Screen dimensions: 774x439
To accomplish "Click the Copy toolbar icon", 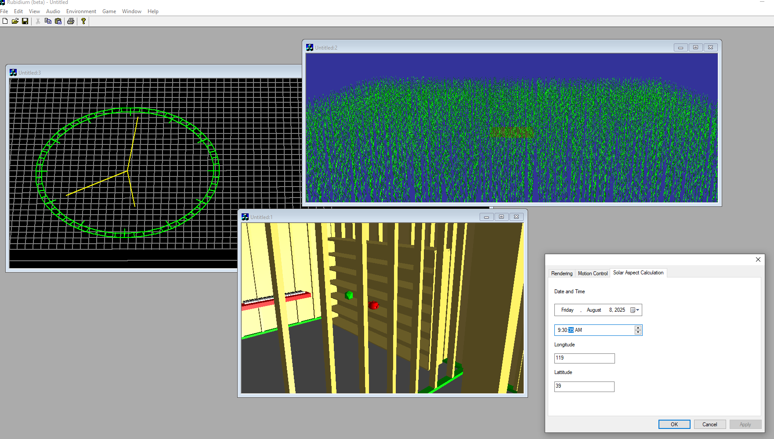I will click(48, 21).
